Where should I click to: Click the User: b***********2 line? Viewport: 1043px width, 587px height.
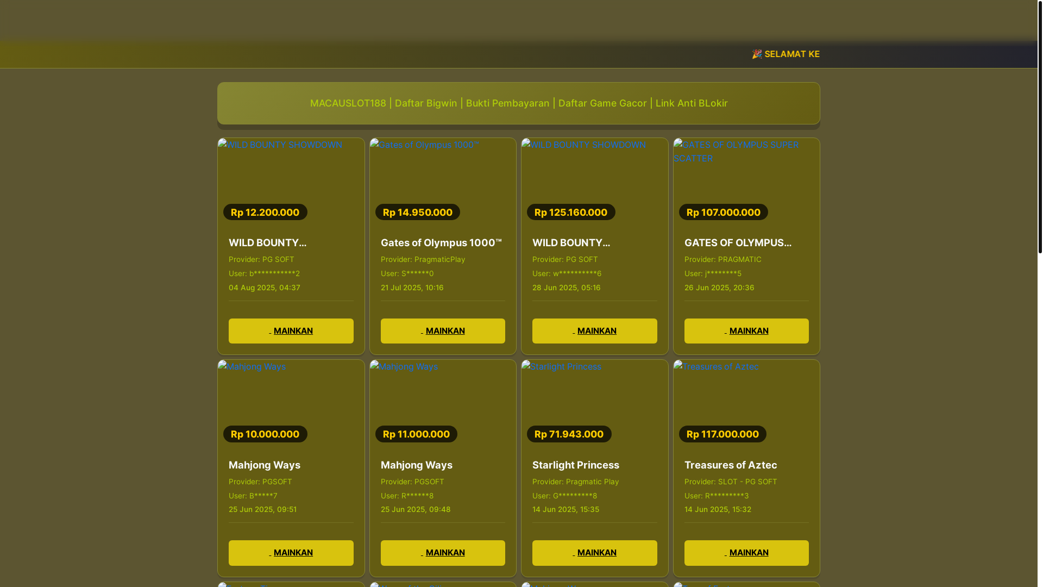[264, 274]
